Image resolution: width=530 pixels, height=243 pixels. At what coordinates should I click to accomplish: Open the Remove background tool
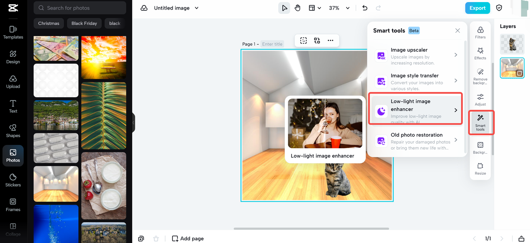point(480,77)
